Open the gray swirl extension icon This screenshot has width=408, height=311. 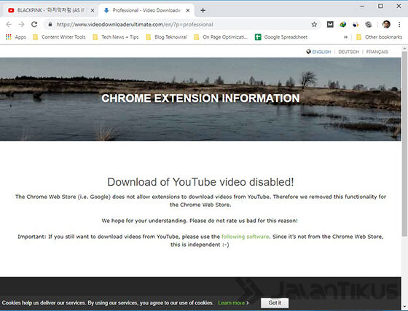click(368, 25)
